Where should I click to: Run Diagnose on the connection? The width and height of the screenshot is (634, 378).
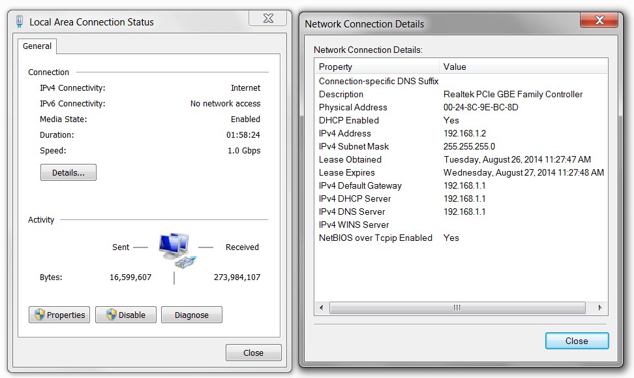point(192,315)
